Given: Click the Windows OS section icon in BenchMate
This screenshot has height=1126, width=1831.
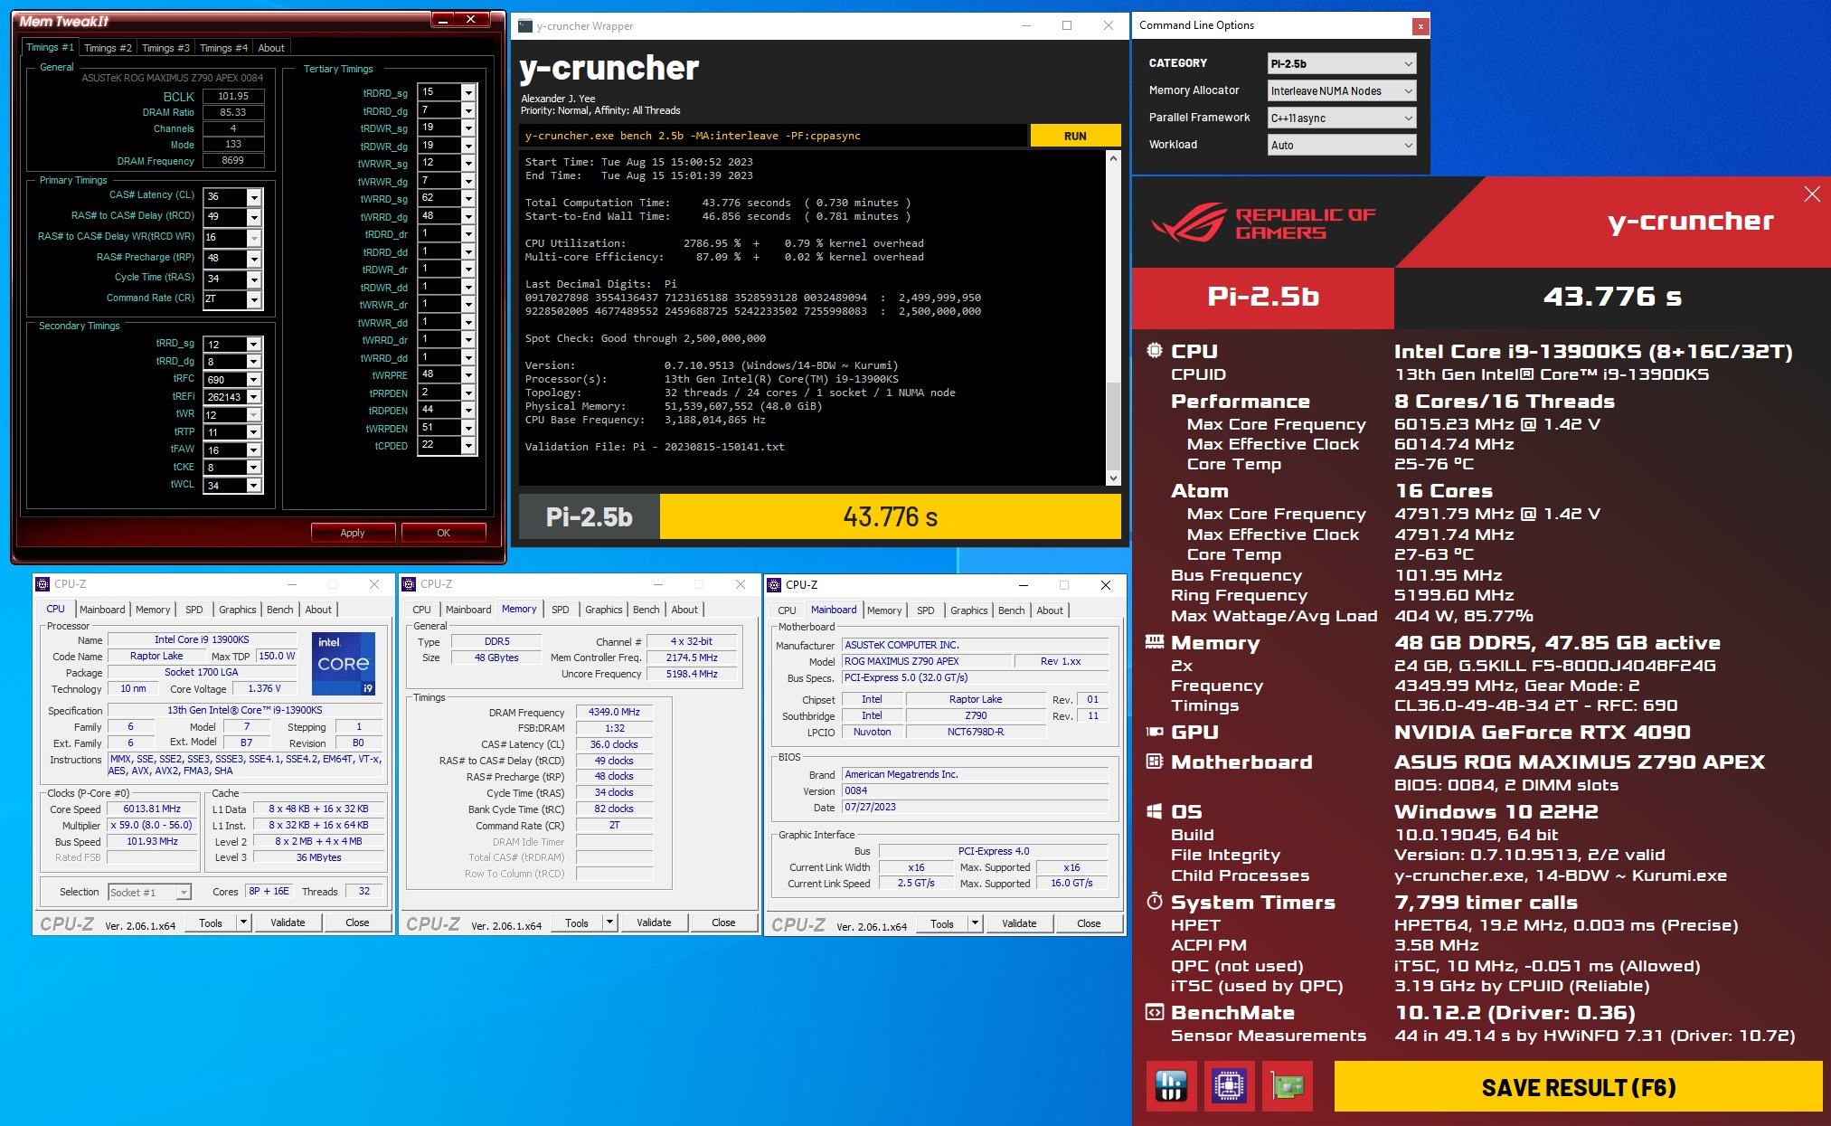Looking at the screenshot, I should pyautogui.click(x=1155, y=811).
